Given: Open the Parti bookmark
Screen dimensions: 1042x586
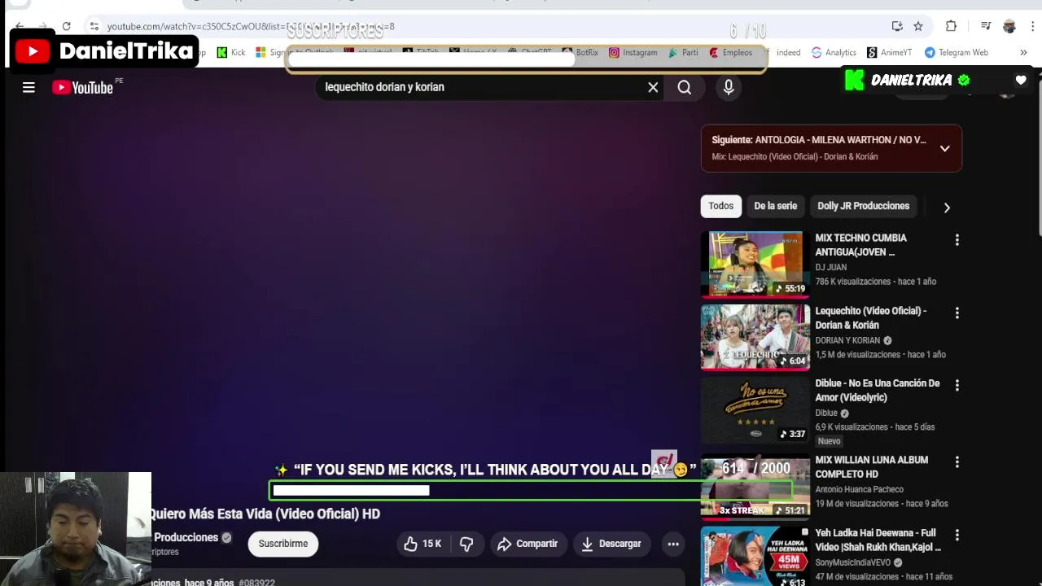Looking at the screenshot, I should point(683,52).
